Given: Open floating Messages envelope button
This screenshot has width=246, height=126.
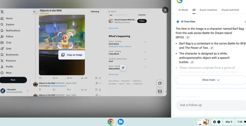Looking at the screenshot, I should (160, 91).
